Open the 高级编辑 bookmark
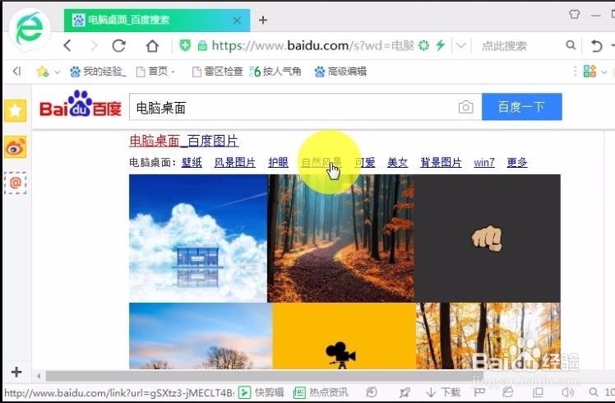 (340, 72)
